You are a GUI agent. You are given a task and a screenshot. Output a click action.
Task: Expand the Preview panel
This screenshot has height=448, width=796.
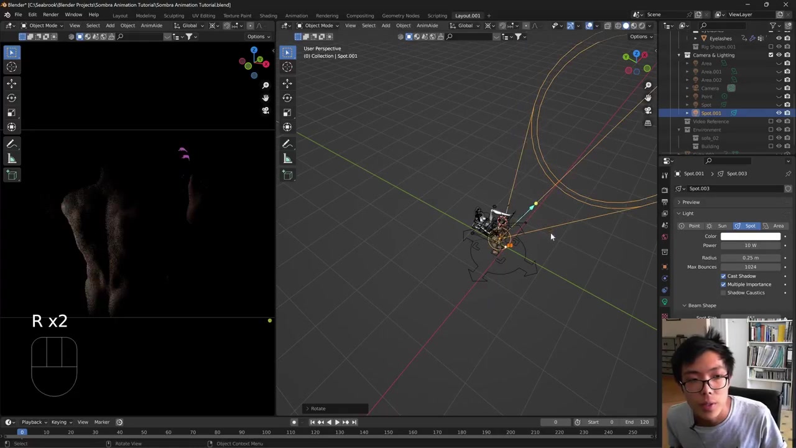coord(690,202)
